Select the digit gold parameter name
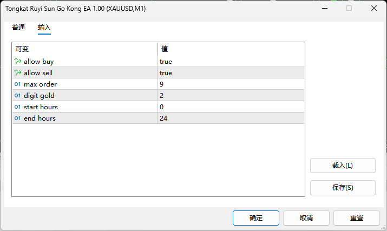 (x=39, y=96)
